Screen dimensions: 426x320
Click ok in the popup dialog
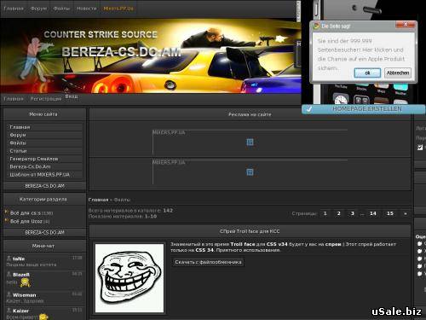(x=367, y=73)
